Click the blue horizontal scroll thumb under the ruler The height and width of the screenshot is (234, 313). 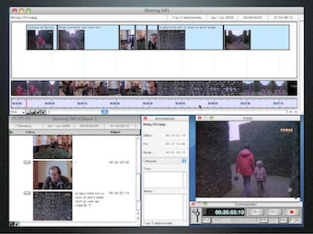tap(105, 112)
